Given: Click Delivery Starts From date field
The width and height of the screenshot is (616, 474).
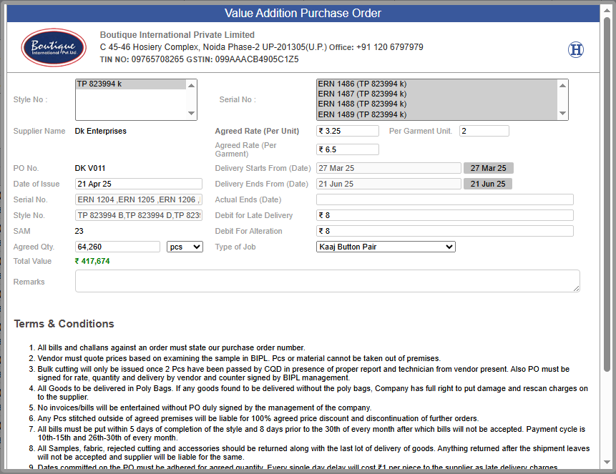Looking at the screenshot, I should tap(388, 168).
